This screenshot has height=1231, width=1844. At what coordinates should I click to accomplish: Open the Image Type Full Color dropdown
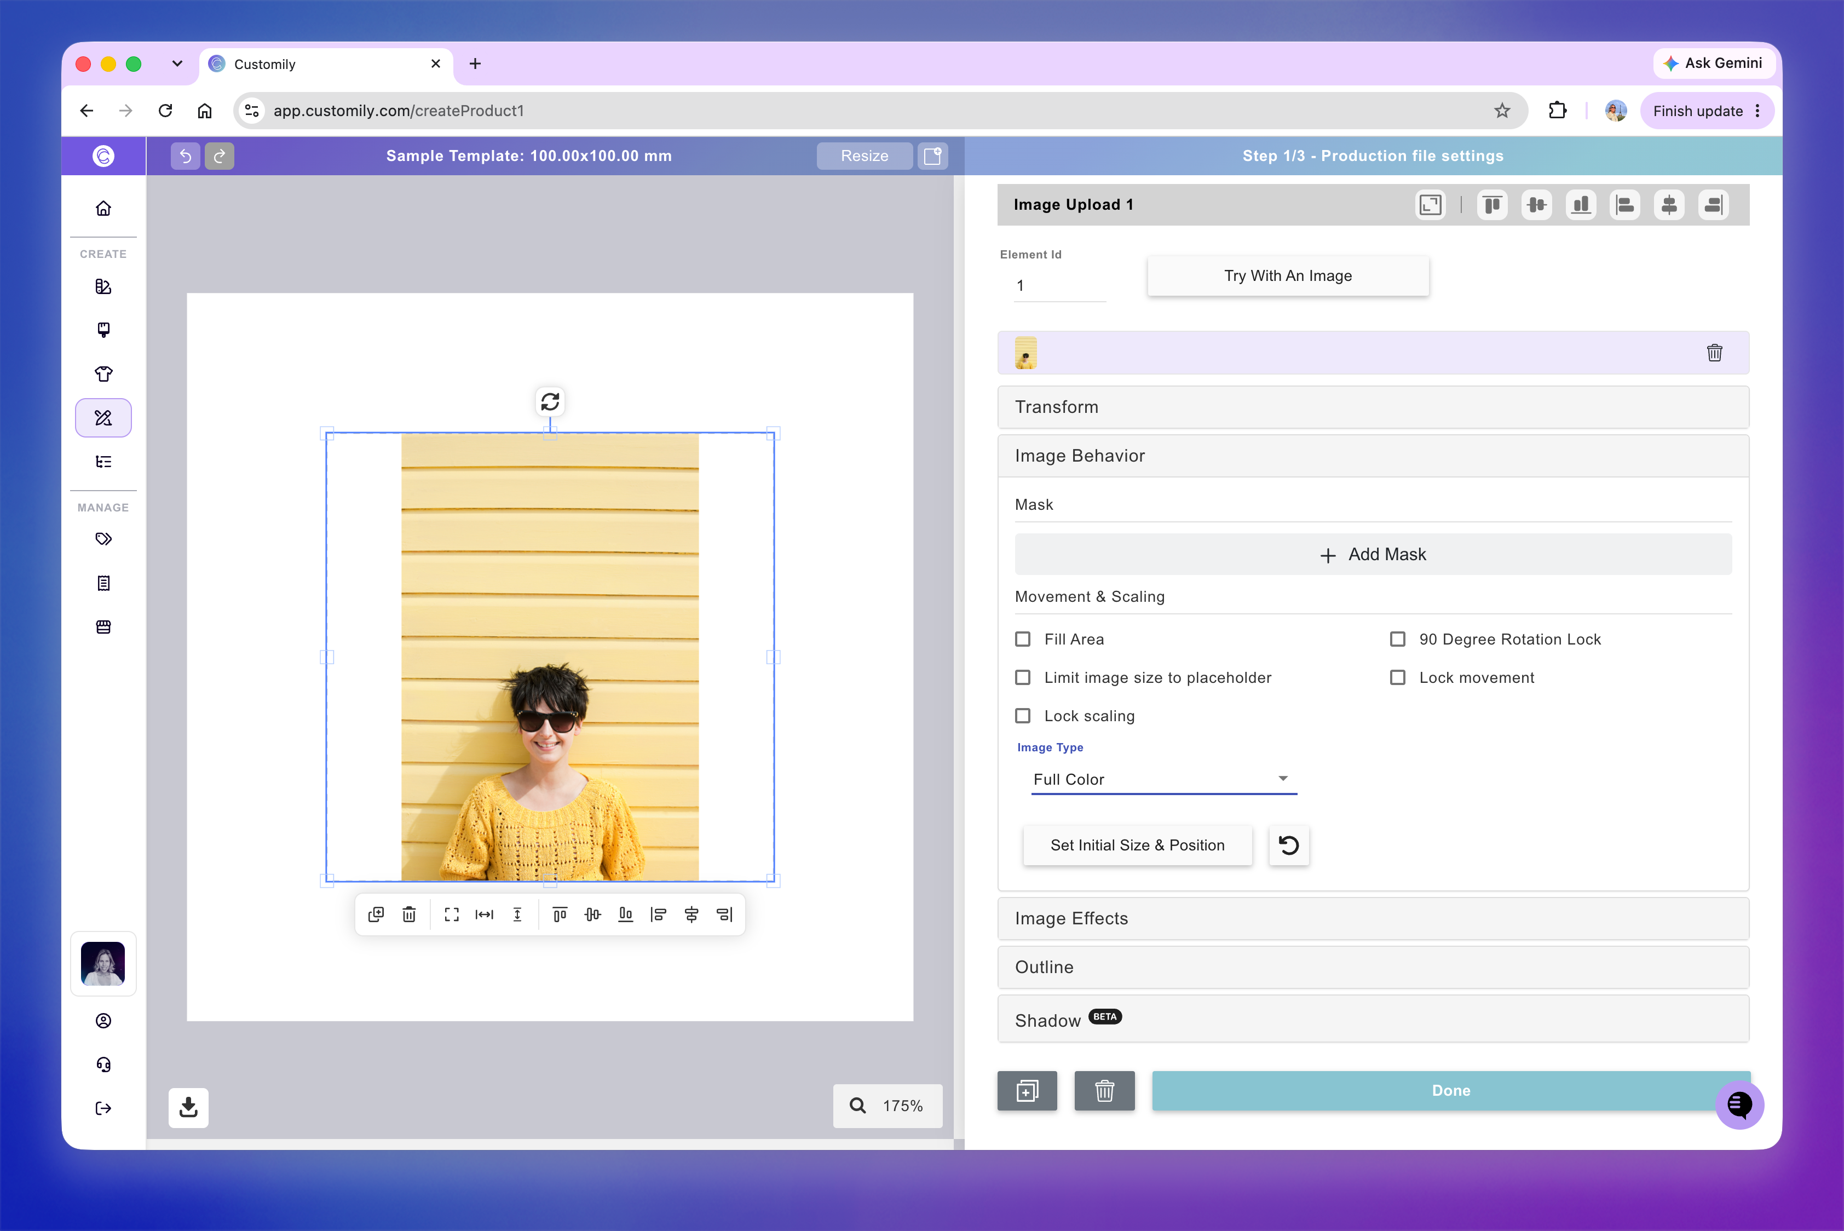[x=1164, y=779]
